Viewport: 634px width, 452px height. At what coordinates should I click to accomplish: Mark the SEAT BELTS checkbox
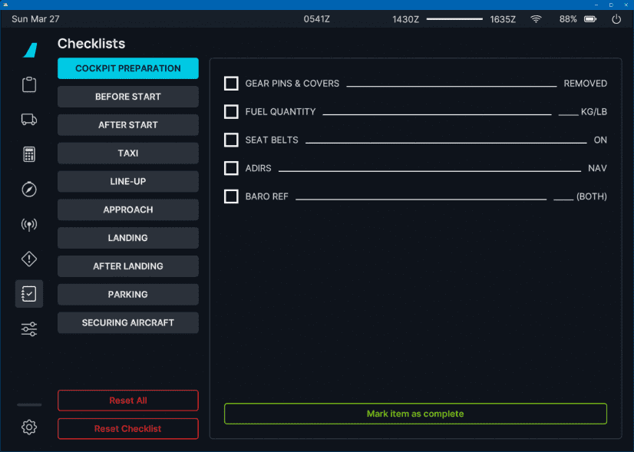pos(231,140)
